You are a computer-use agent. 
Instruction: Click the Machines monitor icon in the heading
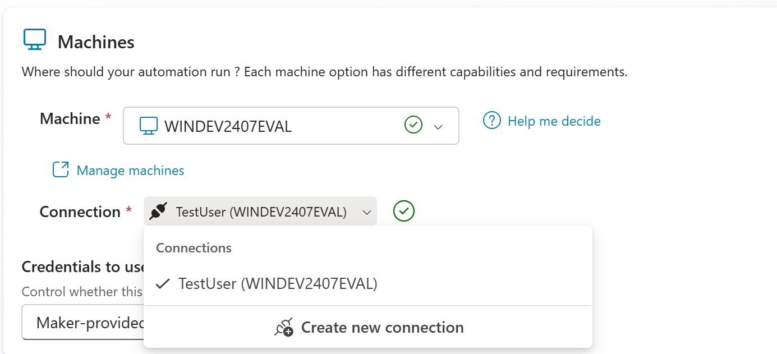coord(34,40)
